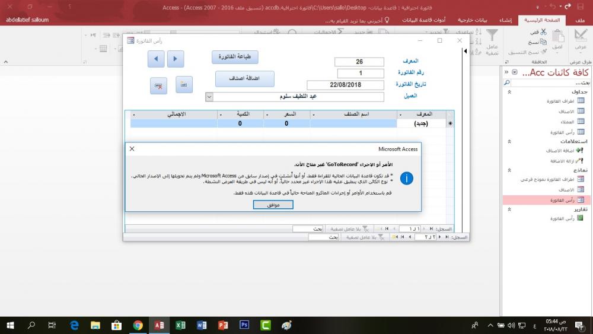Click the navigation pane search box
The width and height of the screenshot is (593, 334).
point(547,82)
